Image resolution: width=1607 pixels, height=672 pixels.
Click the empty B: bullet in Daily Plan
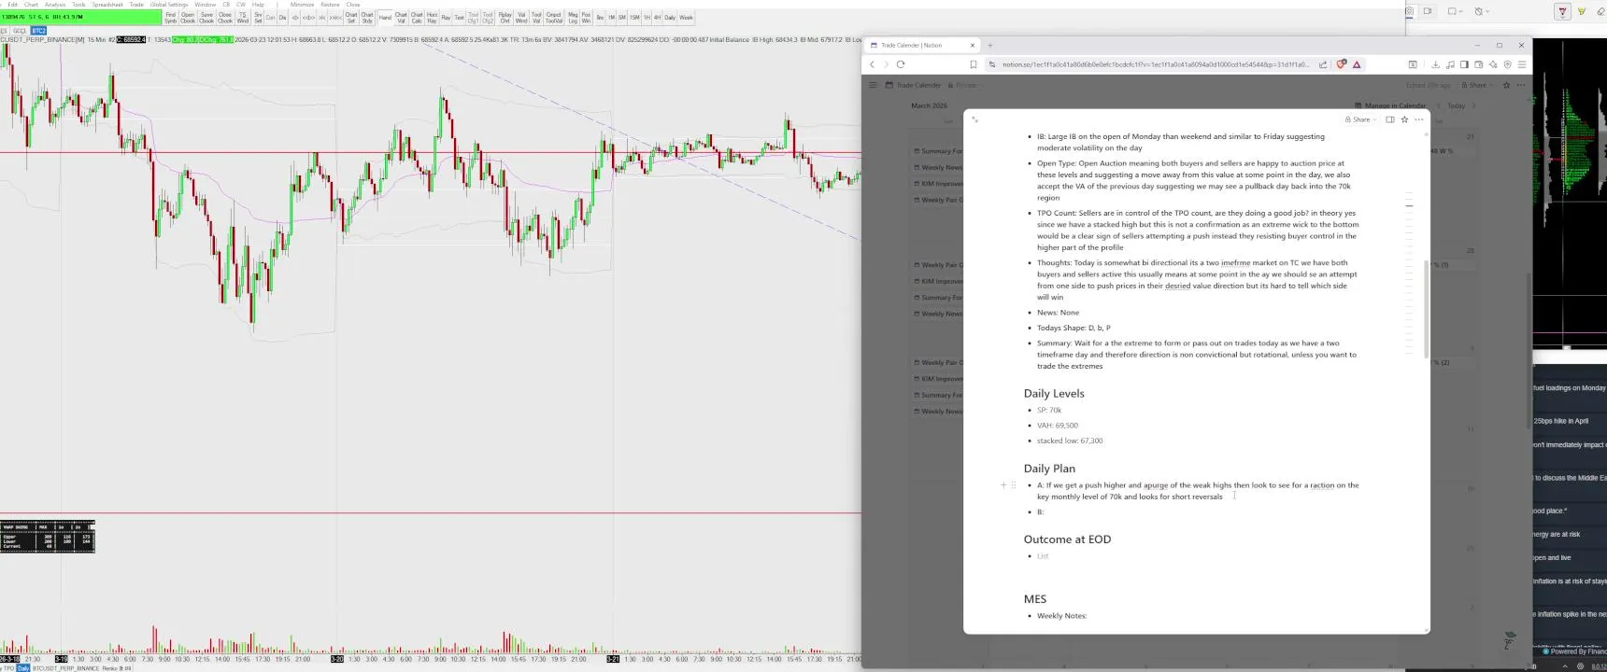click(x=1040, y=511)
